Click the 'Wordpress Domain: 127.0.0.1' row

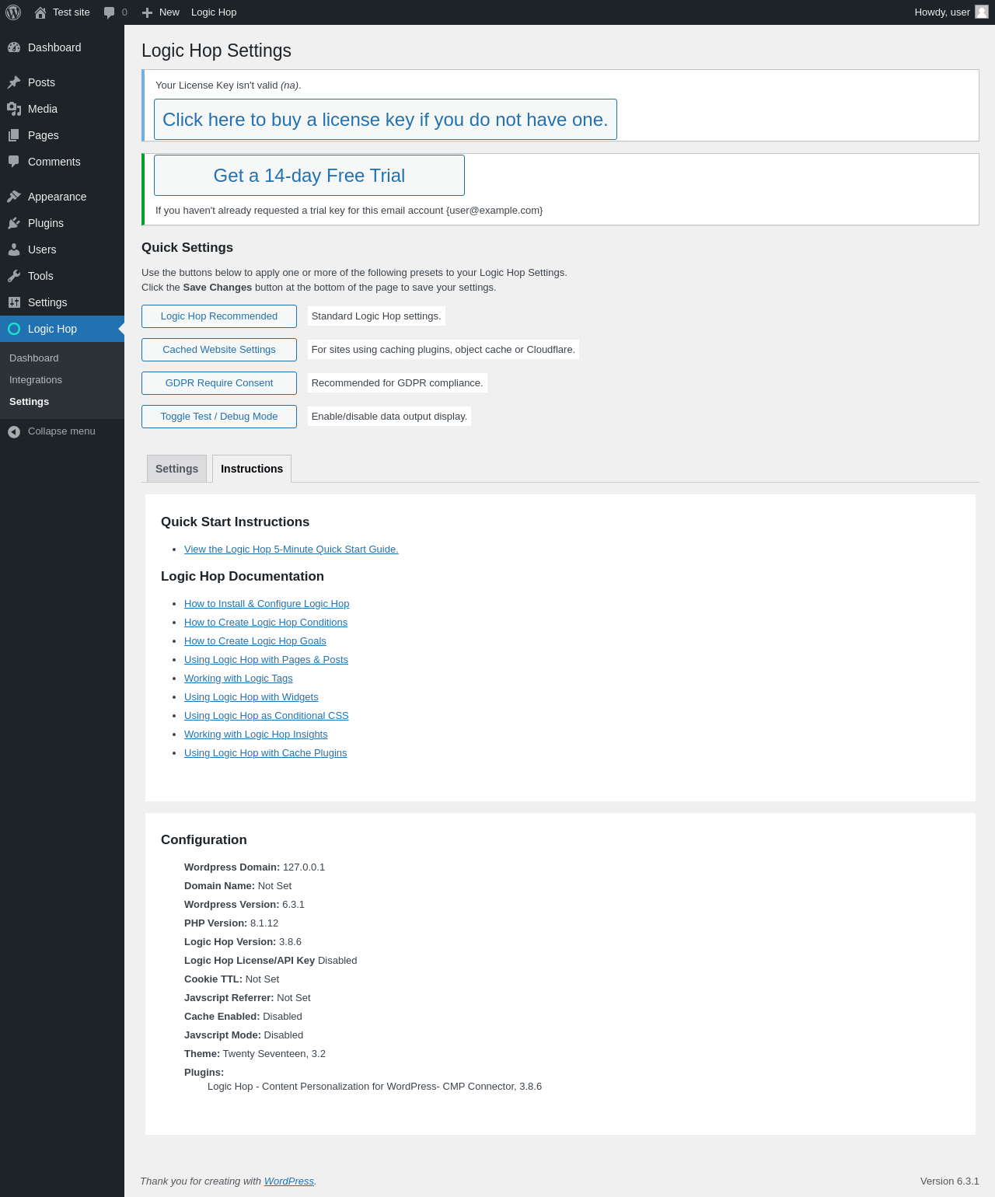(255, 867)
